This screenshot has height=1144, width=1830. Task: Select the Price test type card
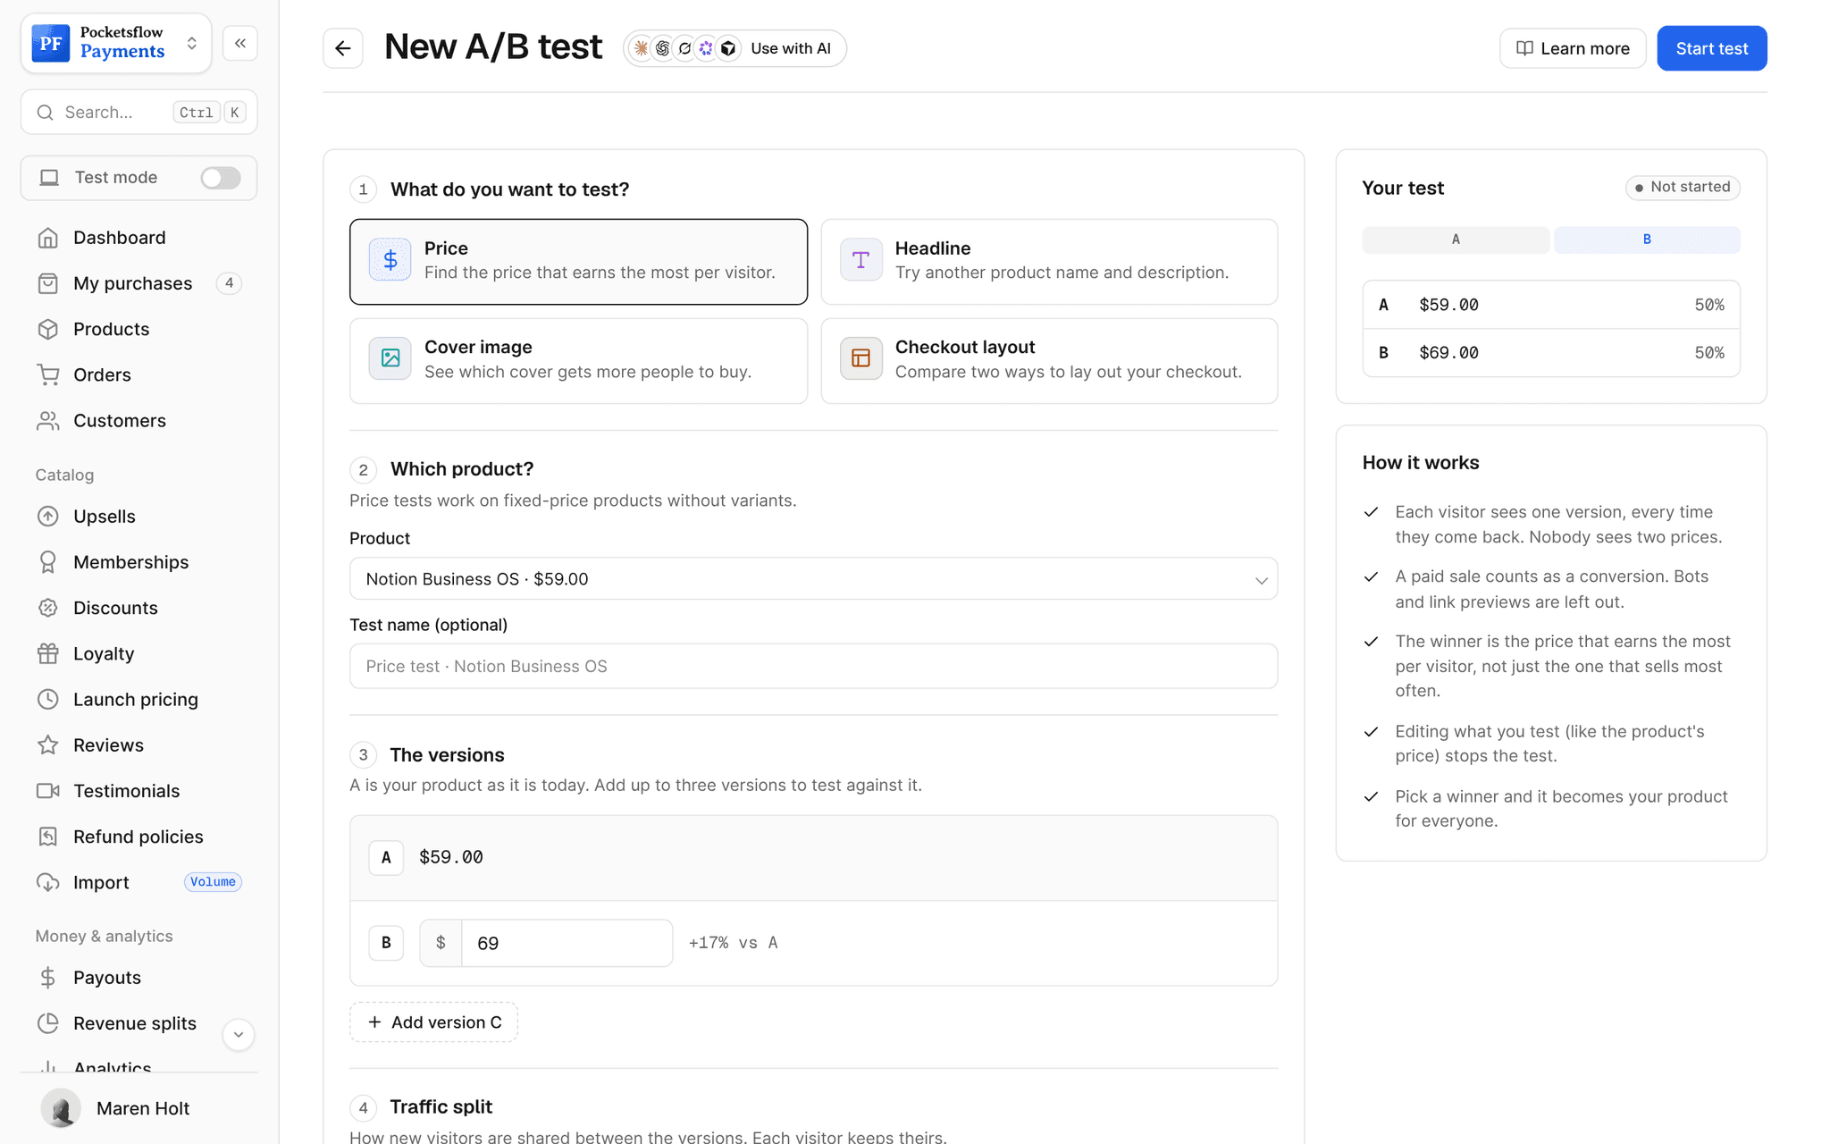coord(578,262)
